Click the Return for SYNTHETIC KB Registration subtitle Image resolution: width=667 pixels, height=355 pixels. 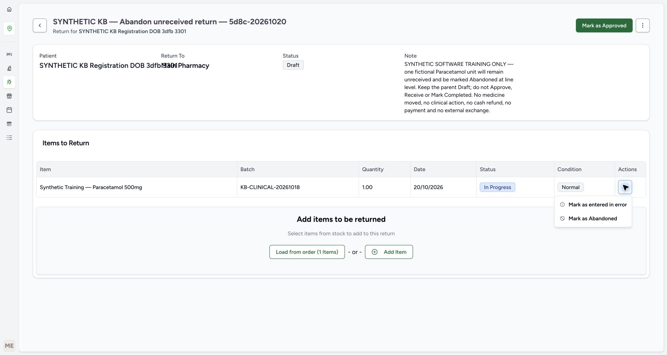point(120,31)
